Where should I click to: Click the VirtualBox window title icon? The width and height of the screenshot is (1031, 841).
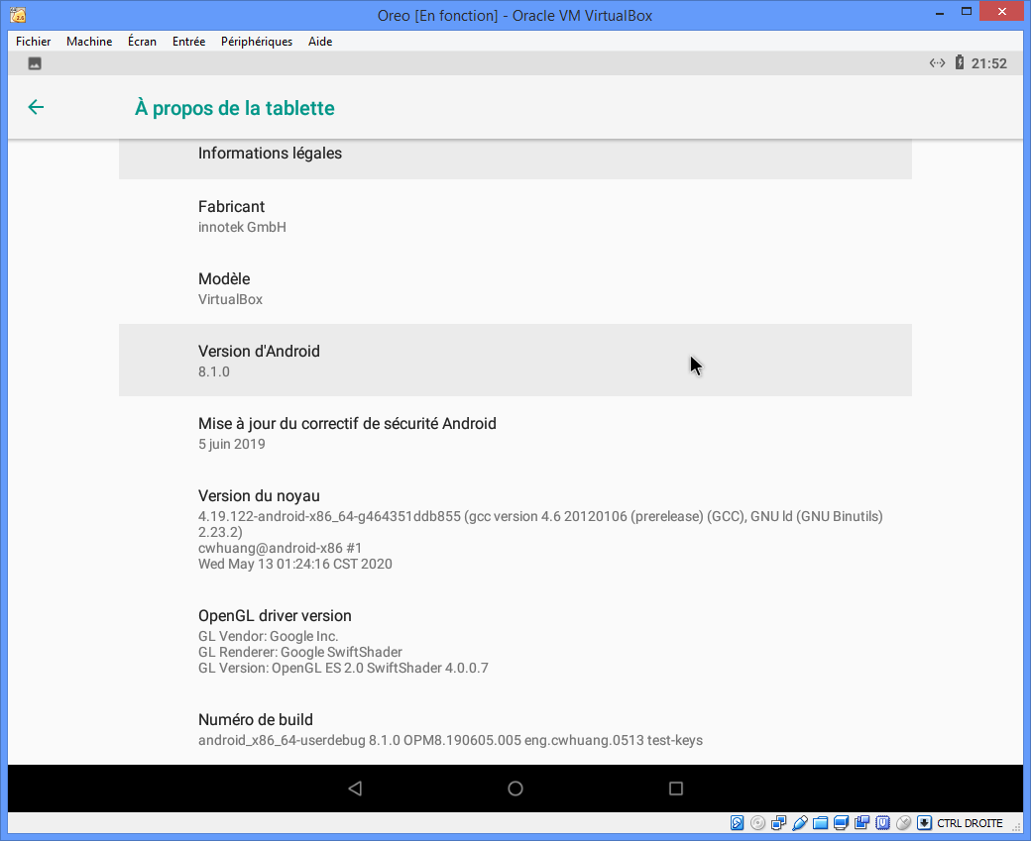(x=19, y=15)
